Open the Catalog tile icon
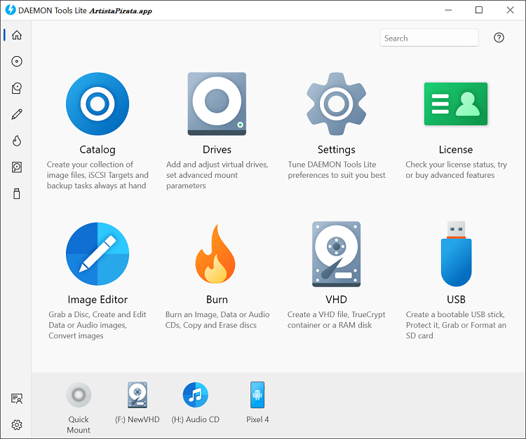The width and height of the screenshot is (526, 439). click(x=97, y=104)
